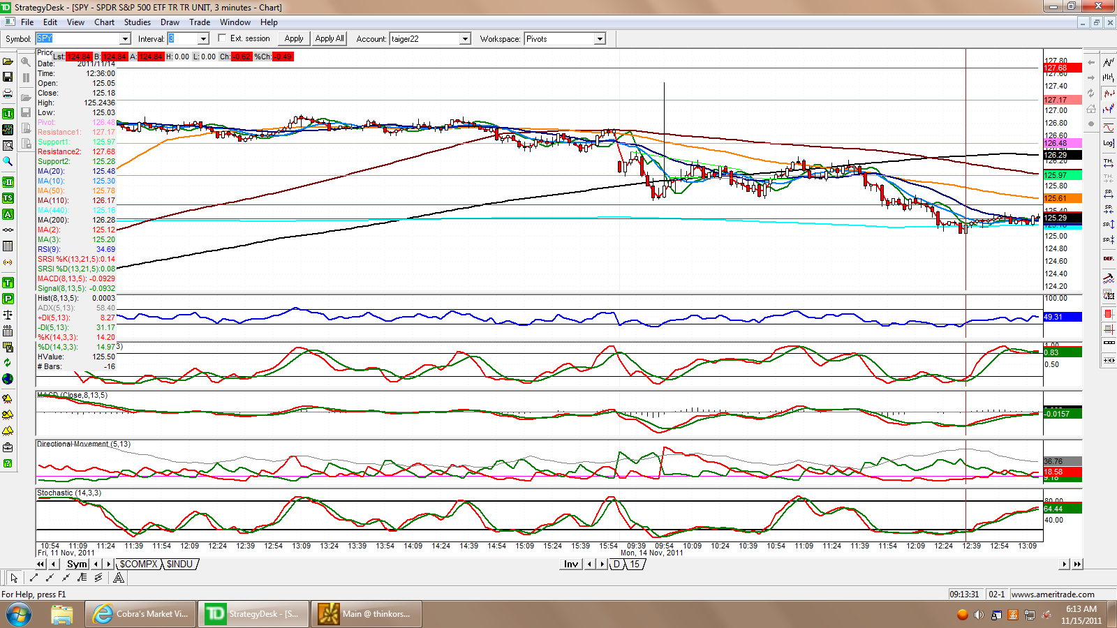Click the Open folder icon in left toolbar
The width and height of the screenshot is (1117, 628).
8,61
